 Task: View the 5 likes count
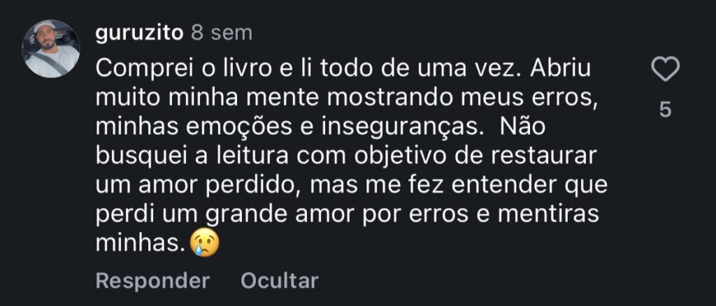pyautogui.click(x=665, y=110)
